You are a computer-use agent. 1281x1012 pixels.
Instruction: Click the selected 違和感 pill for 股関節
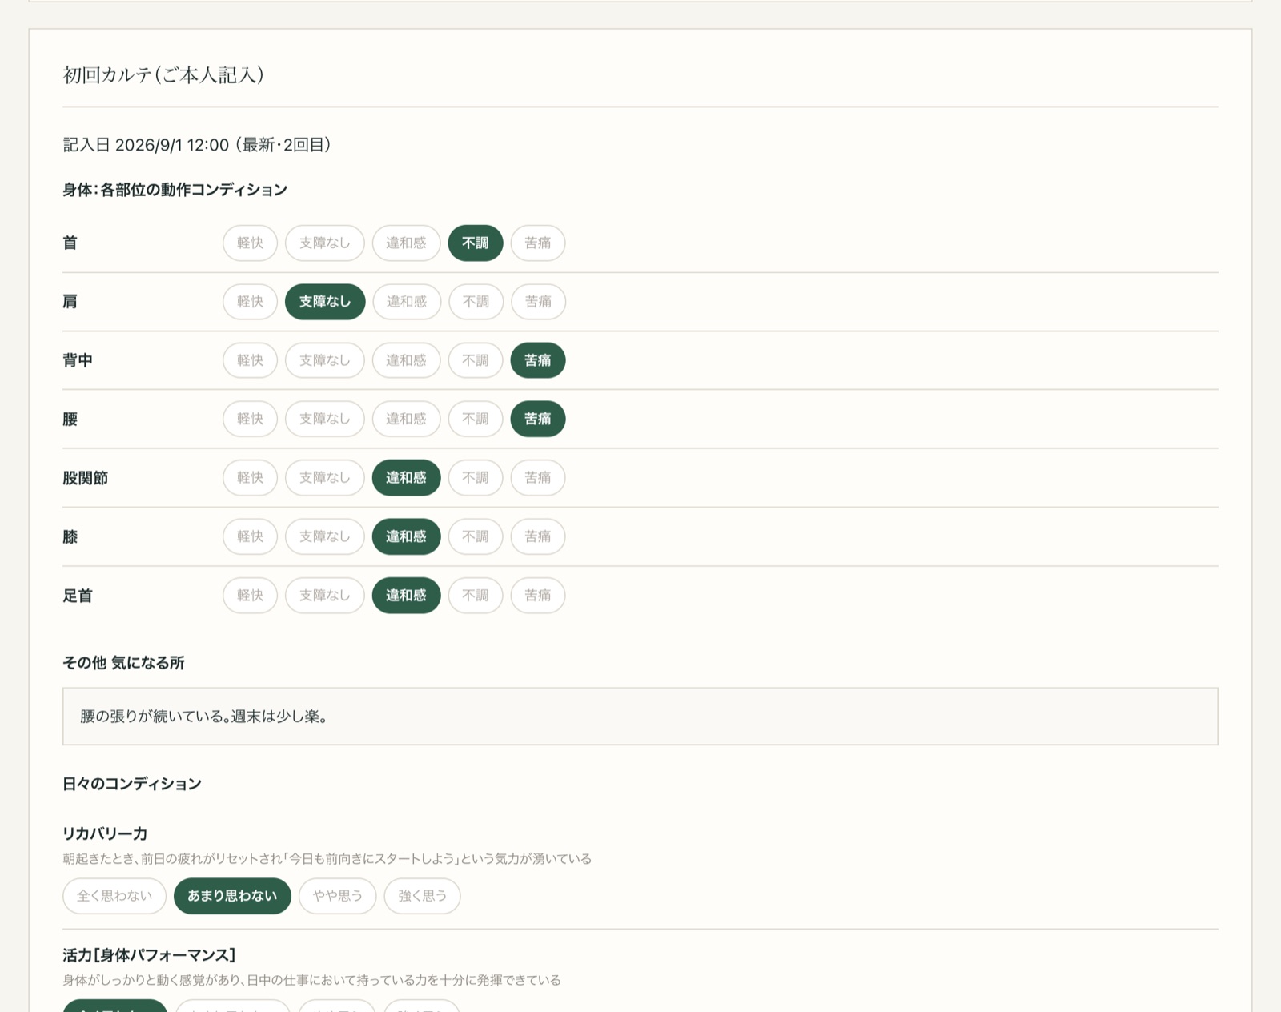pyautogui.click(x=406, y=478)
